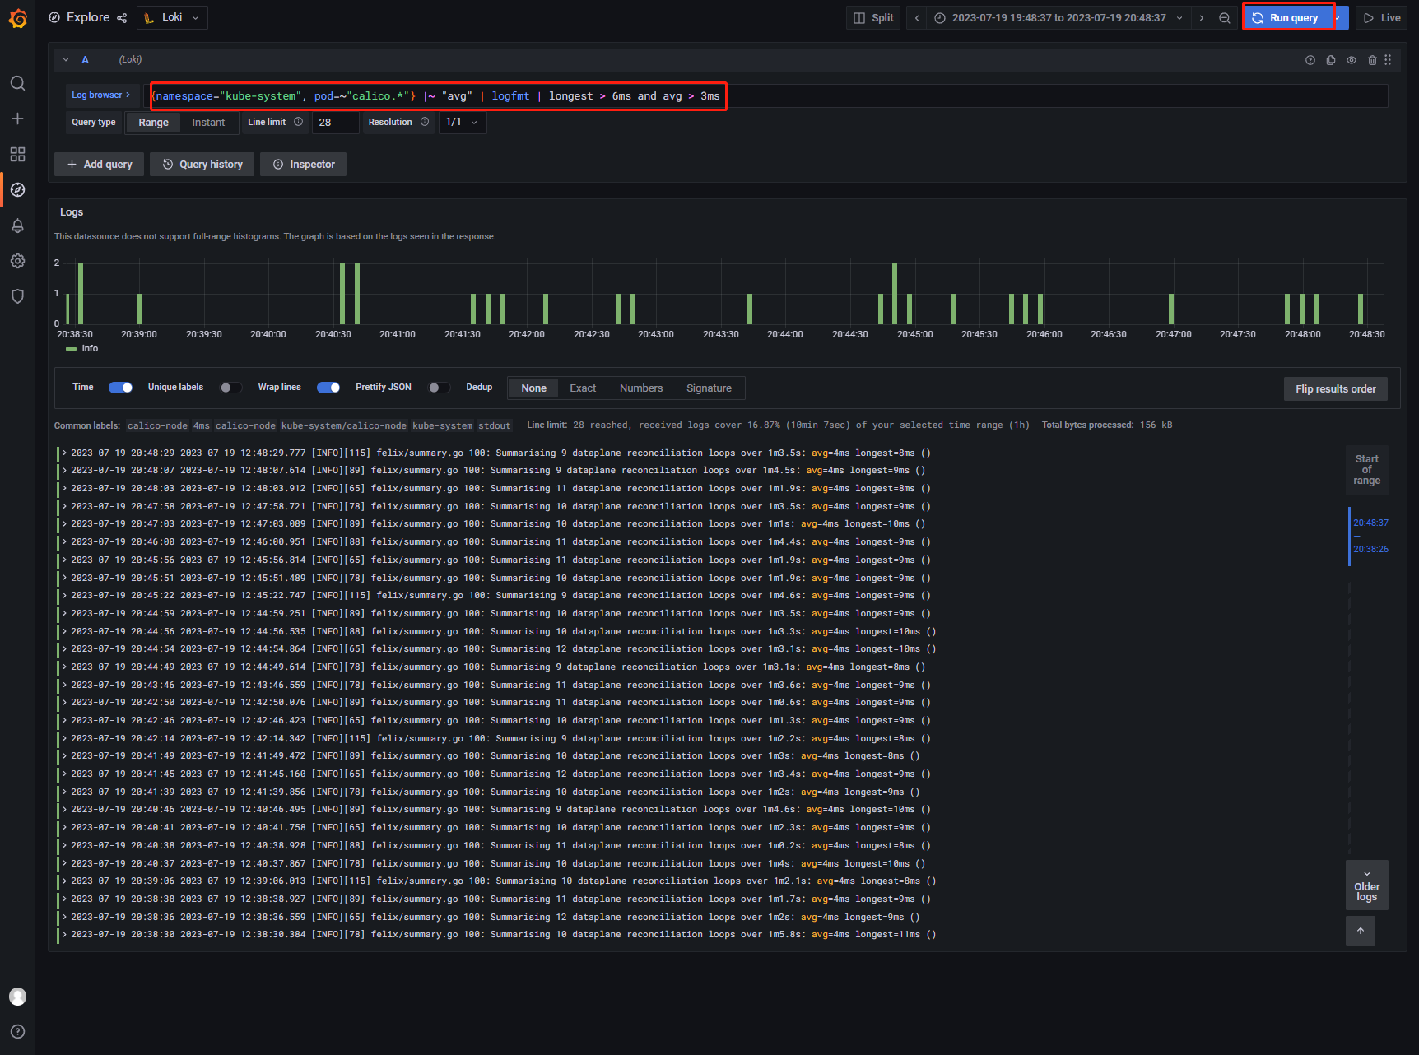Image resolution: width=1419 pixels, height=1055 pixels.
Task: Click the Explore compass icon beside the title
Action: point(54,17)
